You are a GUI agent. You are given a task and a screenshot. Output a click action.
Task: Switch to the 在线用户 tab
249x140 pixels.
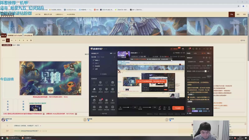coord(192,62)
